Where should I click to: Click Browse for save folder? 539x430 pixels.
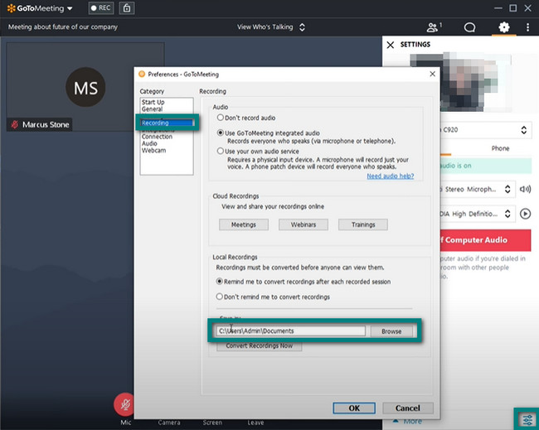tap(391, 331)
